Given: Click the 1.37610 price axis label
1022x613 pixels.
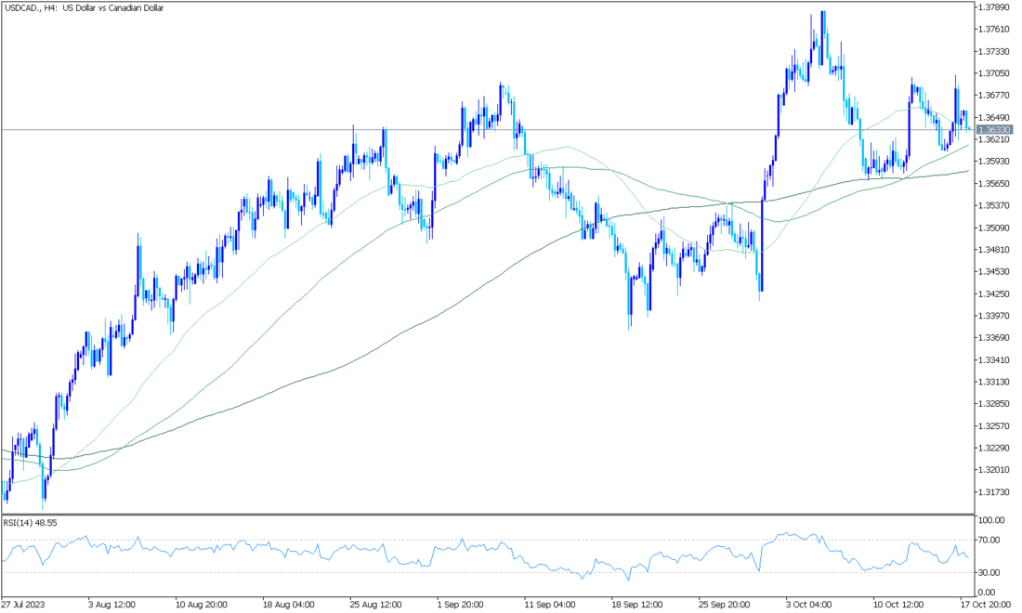Looking at the screenshot, I should coord(994,30).
